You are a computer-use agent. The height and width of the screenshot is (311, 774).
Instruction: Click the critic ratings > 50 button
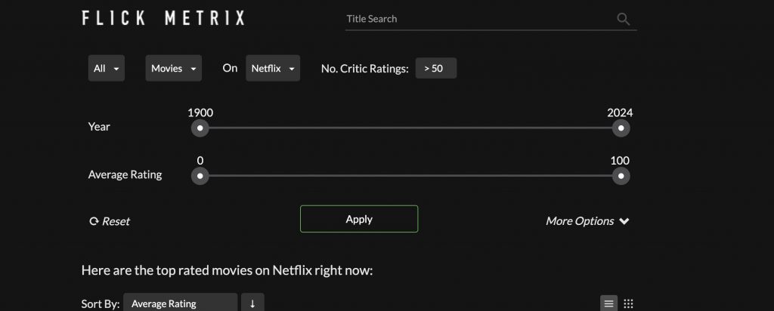point(435,68)
